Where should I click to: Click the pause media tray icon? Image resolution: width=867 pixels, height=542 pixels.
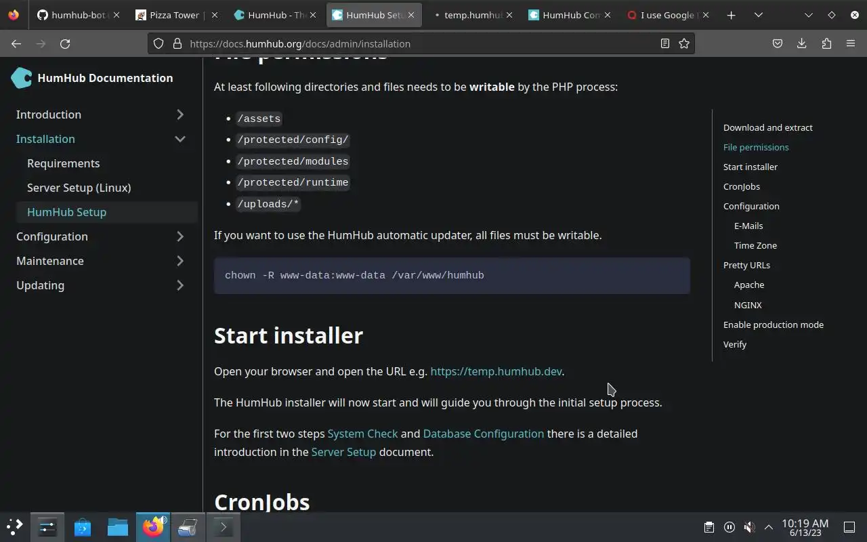tap(729, 527)
